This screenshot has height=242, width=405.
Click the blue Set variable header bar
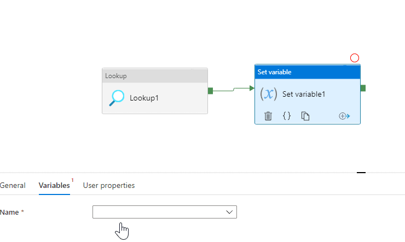(307, 72)
